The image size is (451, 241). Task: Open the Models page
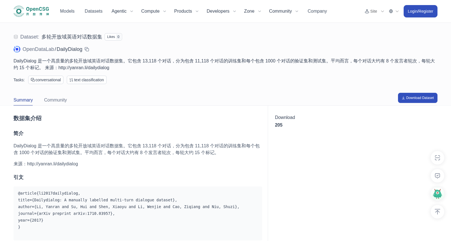pyautogui.click(x=67, y=11)
